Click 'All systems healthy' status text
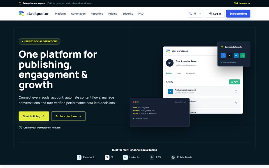The height and width of the screenshot is (168, 269). 229,62
